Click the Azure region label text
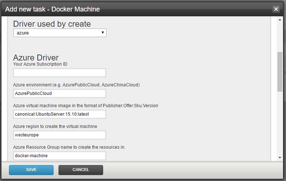The height and width of the screenshot is (181, 286). (55, 126)
